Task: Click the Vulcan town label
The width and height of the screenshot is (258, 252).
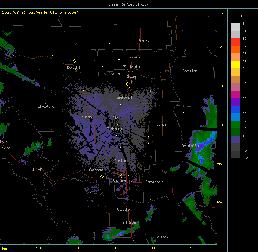Action: coord(163,237)
